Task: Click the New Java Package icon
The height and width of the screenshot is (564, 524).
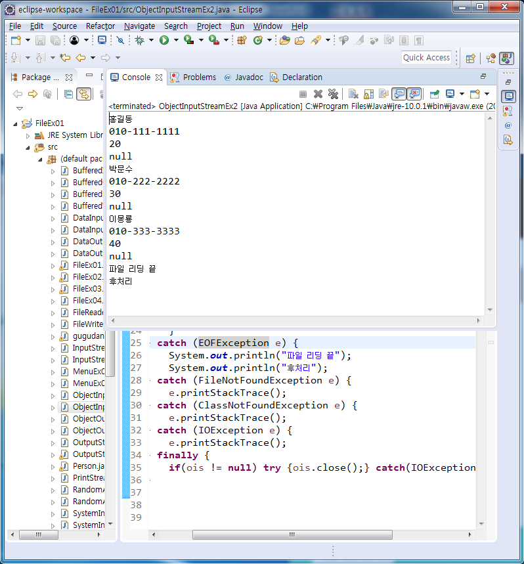Action: click(x=242, y=40)
